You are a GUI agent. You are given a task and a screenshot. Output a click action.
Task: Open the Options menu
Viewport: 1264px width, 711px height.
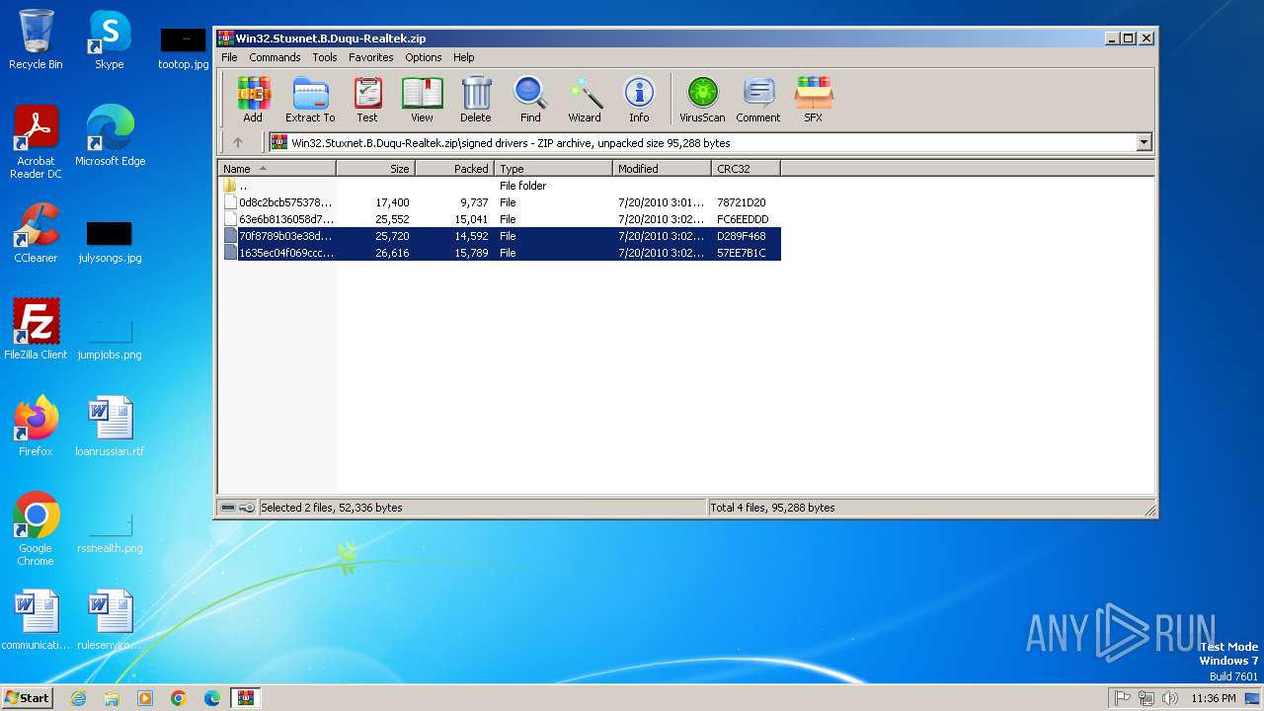point(424,57)
